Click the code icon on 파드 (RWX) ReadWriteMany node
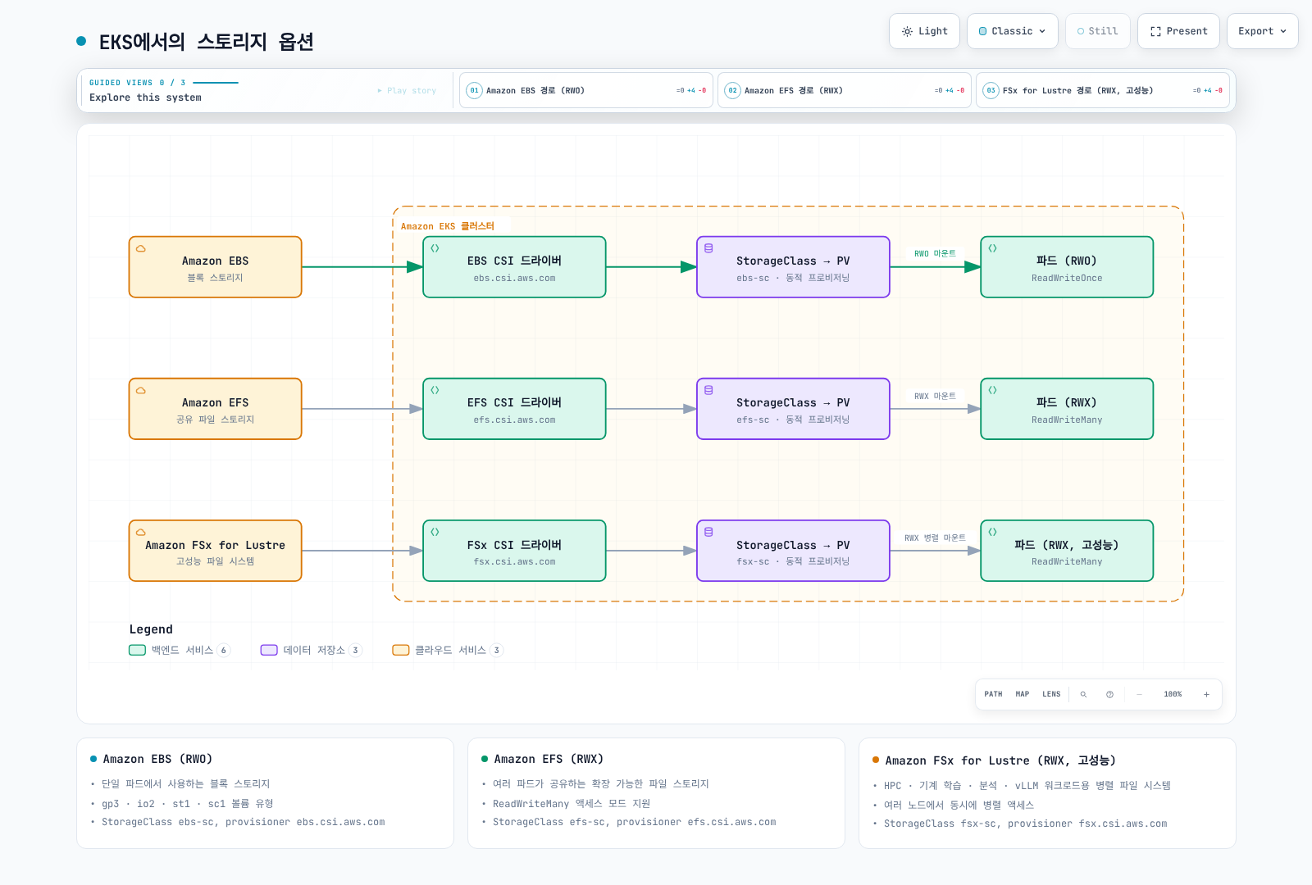 click(992, 390)
